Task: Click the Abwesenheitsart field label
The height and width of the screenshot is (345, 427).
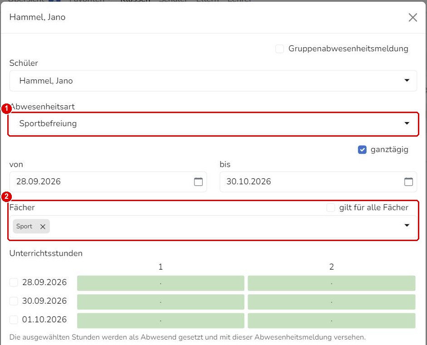Action: tap(42, 107)
